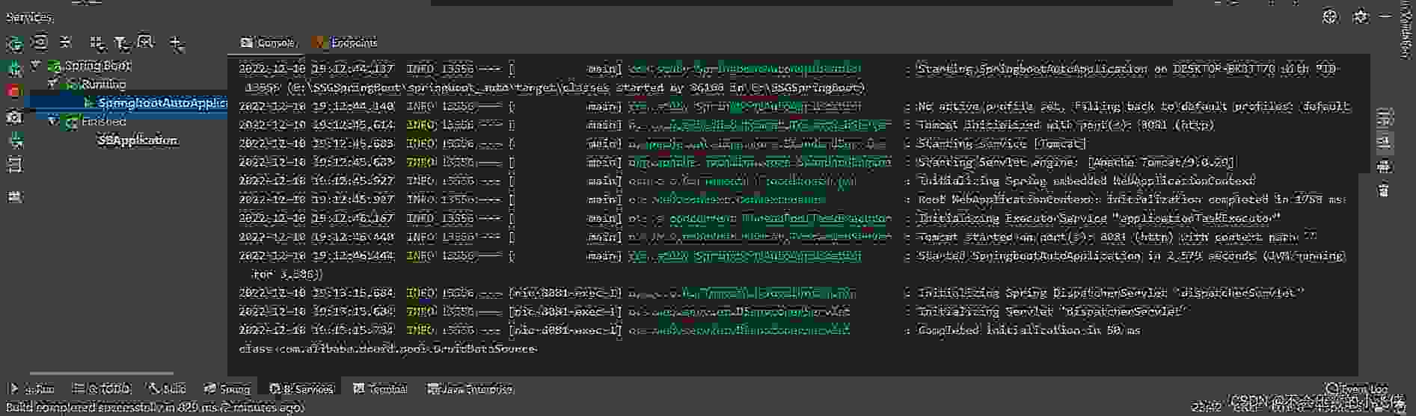The image size is (1416, 416).
Task: Click the bottom-most icon in Services left sidebar
Action: pyautogui.click(x=14, y=197)
